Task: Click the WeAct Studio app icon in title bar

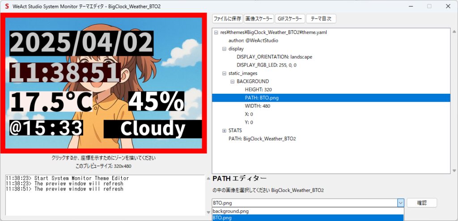Action: [7, 7]
